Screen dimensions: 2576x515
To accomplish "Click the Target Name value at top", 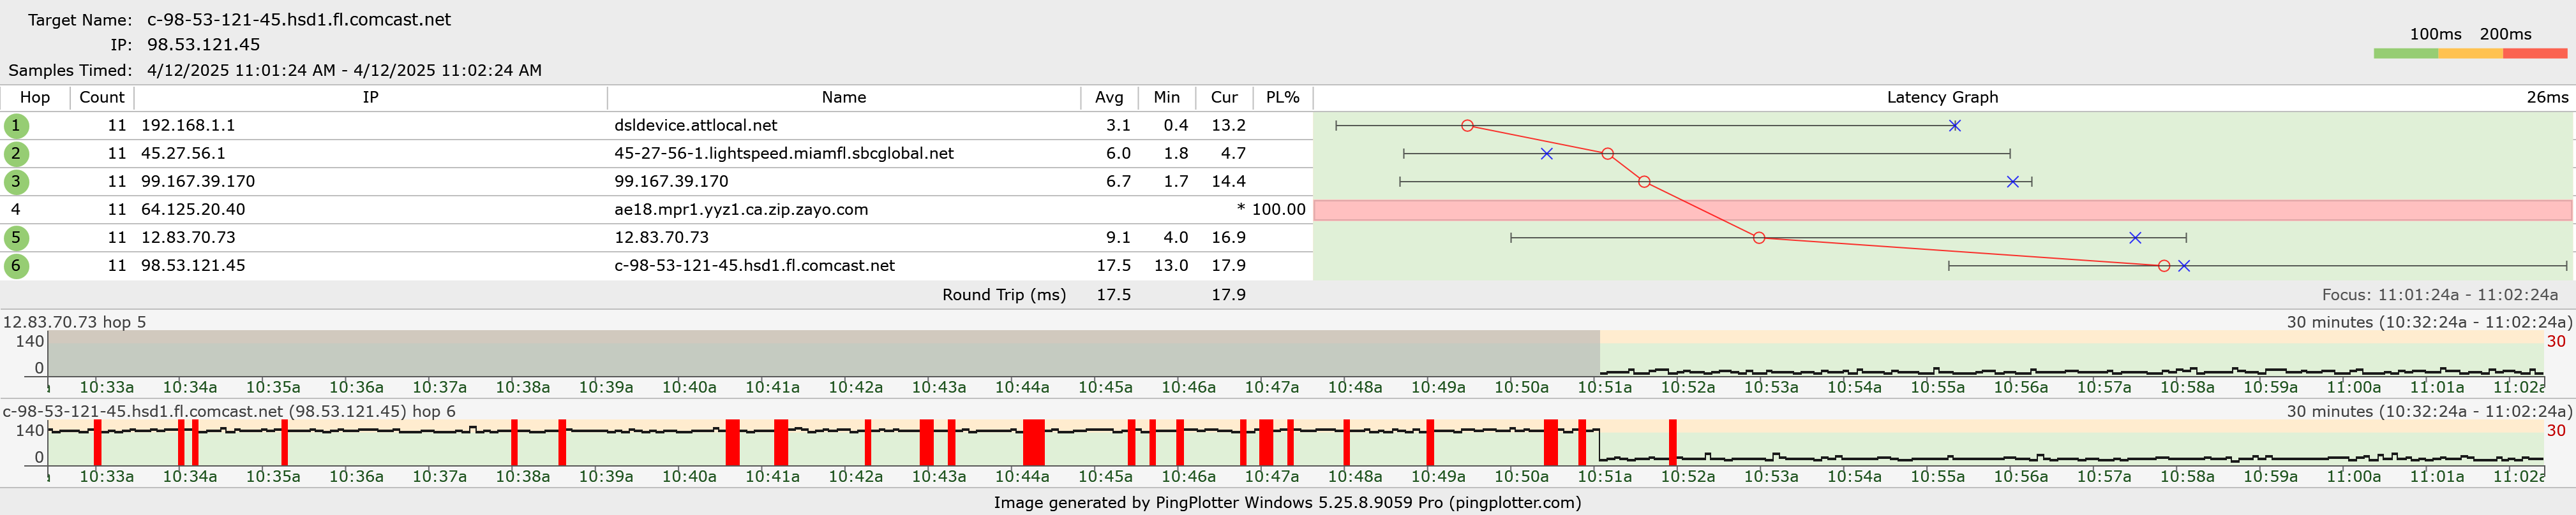I will (x=299, y=20).
